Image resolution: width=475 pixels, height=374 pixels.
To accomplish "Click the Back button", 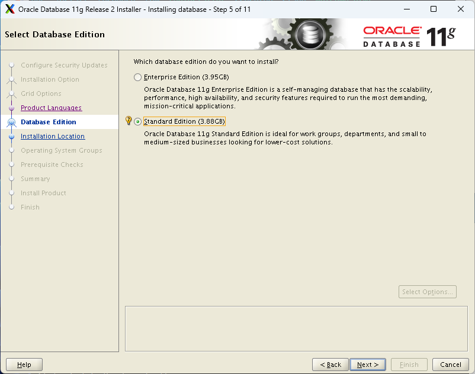I will pos(330,365).
